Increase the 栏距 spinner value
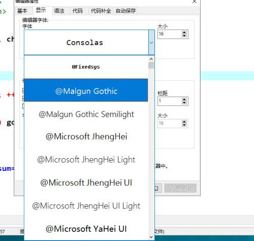 click(184, 99)
